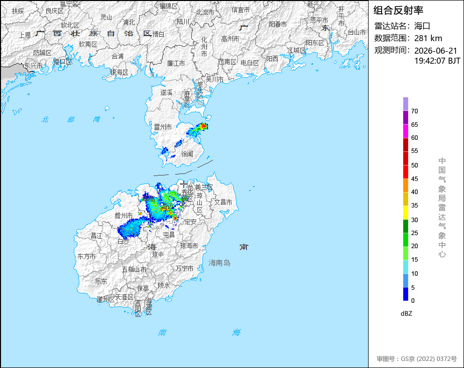Click the observation date 2026-06-21
The image size is (464, 368).
(x=435, y=51)
